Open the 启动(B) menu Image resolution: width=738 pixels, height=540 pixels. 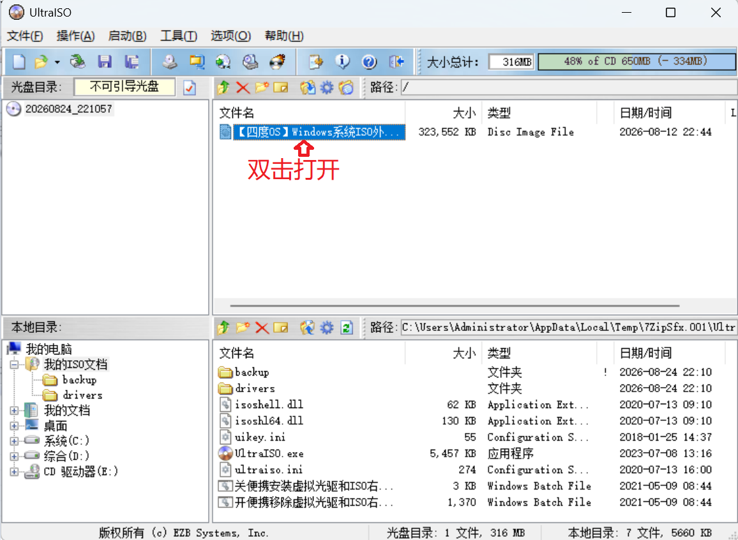pyautogui.click(x=127, y=36)
